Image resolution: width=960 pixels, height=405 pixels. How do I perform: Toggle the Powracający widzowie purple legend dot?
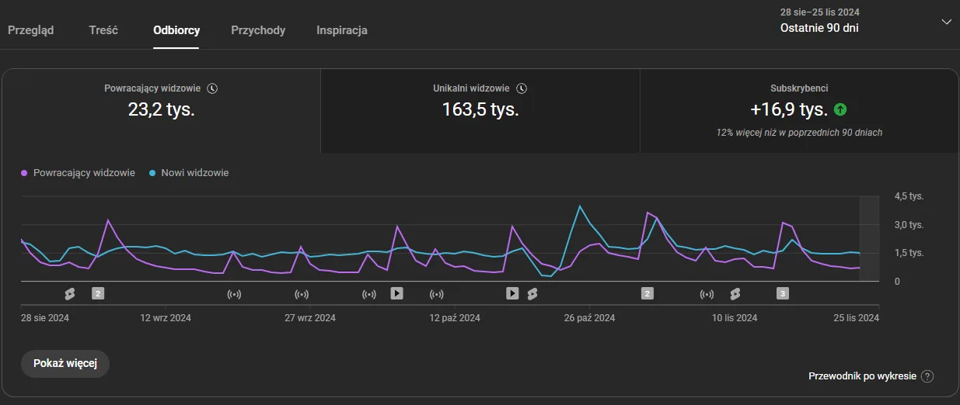pos(25,173)
